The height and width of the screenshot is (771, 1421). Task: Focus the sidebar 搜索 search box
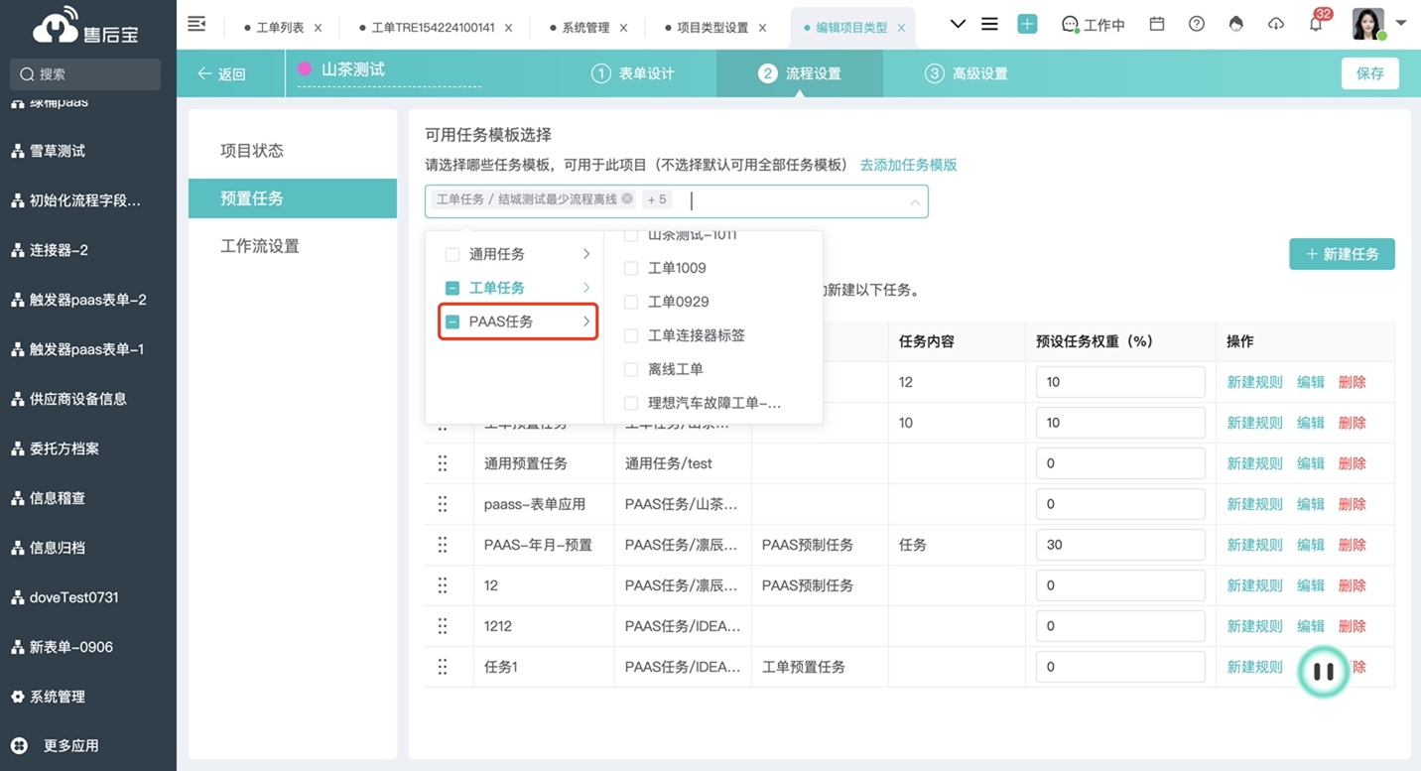tap(85, 74)
